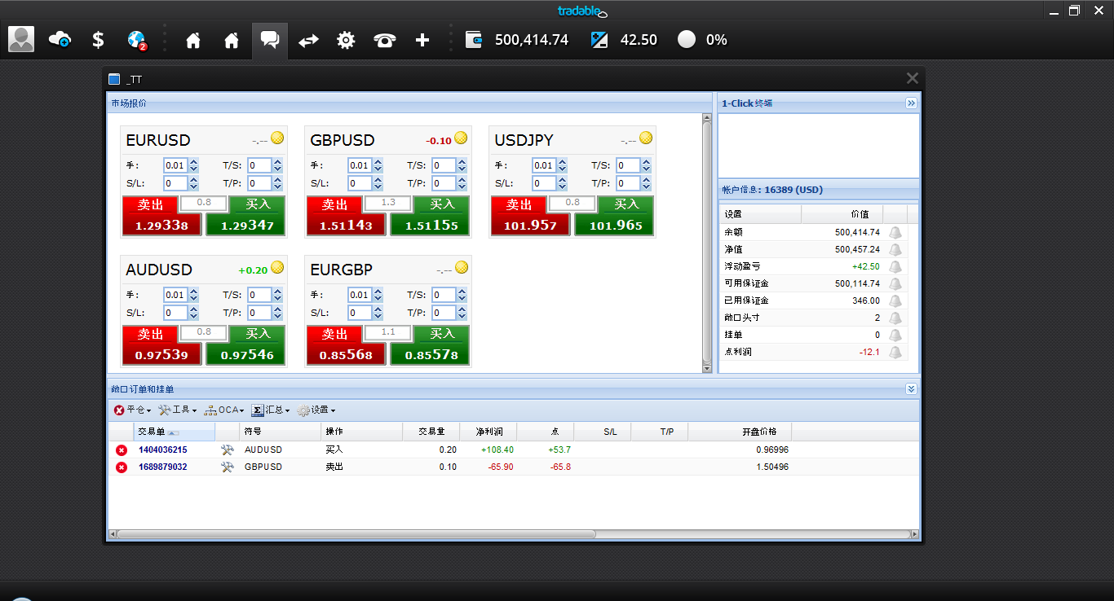Toggle the alert bell for 余额 row
1114x601 pixels.
pos(895,232)
